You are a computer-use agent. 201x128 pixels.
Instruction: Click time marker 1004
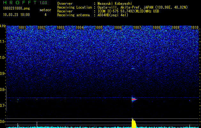(x=80, y=28)
